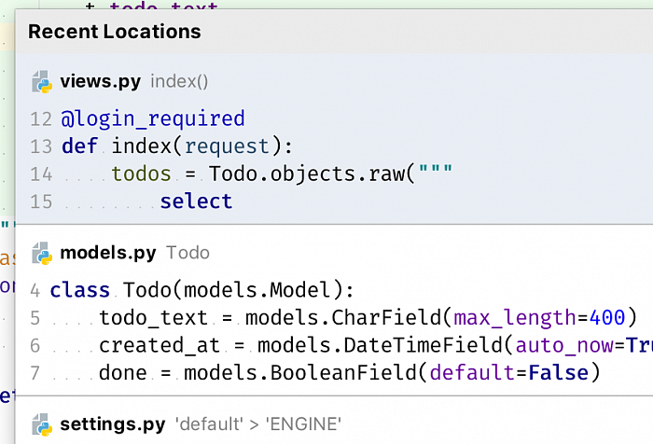Click the Recent Locations popup title
This screenshot has height=444, width=653.
114,32
